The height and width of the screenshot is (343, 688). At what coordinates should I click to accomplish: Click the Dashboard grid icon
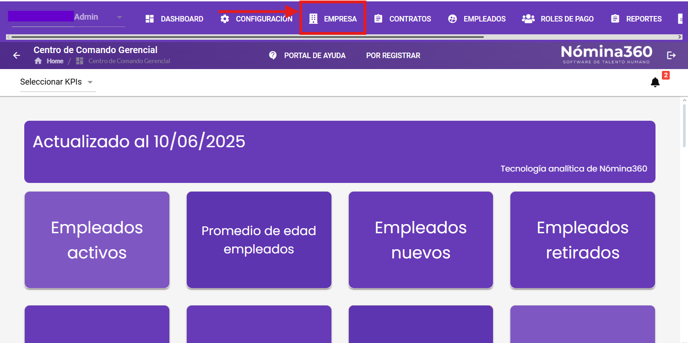[149, 19]
